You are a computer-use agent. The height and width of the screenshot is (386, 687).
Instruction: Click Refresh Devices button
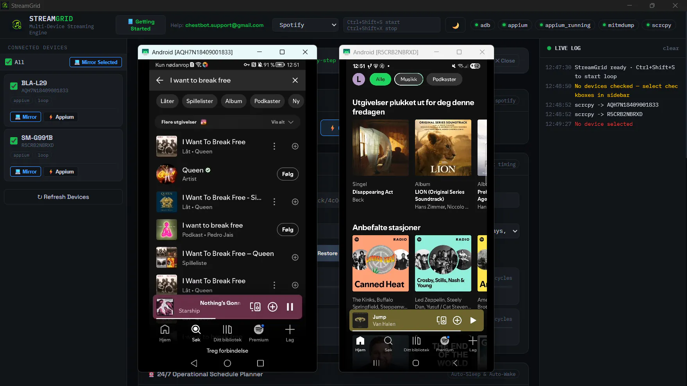point(63,197)
